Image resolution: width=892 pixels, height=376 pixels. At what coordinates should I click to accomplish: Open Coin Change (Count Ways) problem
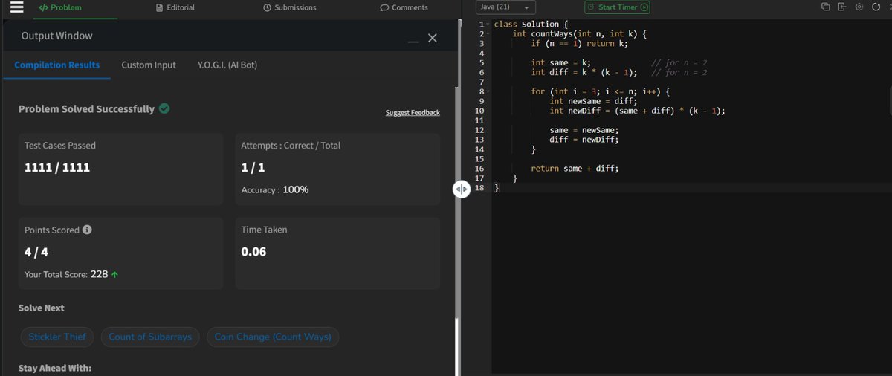(x=273, y=337)
